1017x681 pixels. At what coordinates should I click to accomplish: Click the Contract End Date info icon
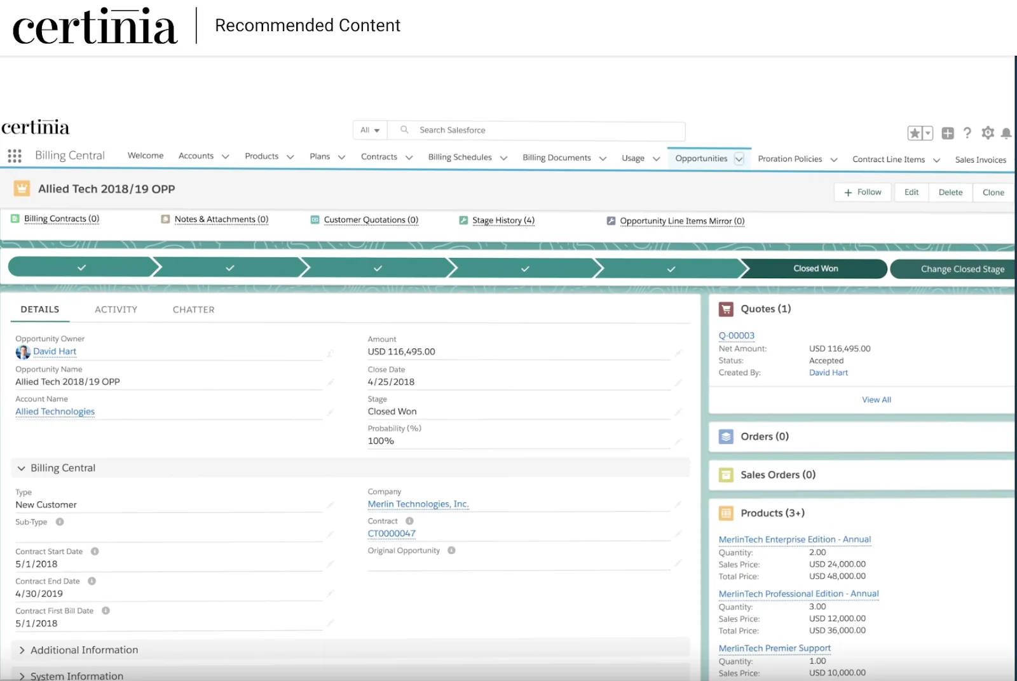coord(92,581)
